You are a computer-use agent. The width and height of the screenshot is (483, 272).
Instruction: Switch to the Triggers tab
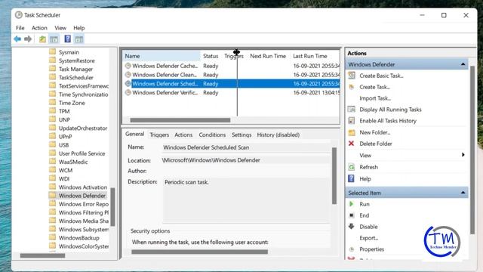[159, 134]
